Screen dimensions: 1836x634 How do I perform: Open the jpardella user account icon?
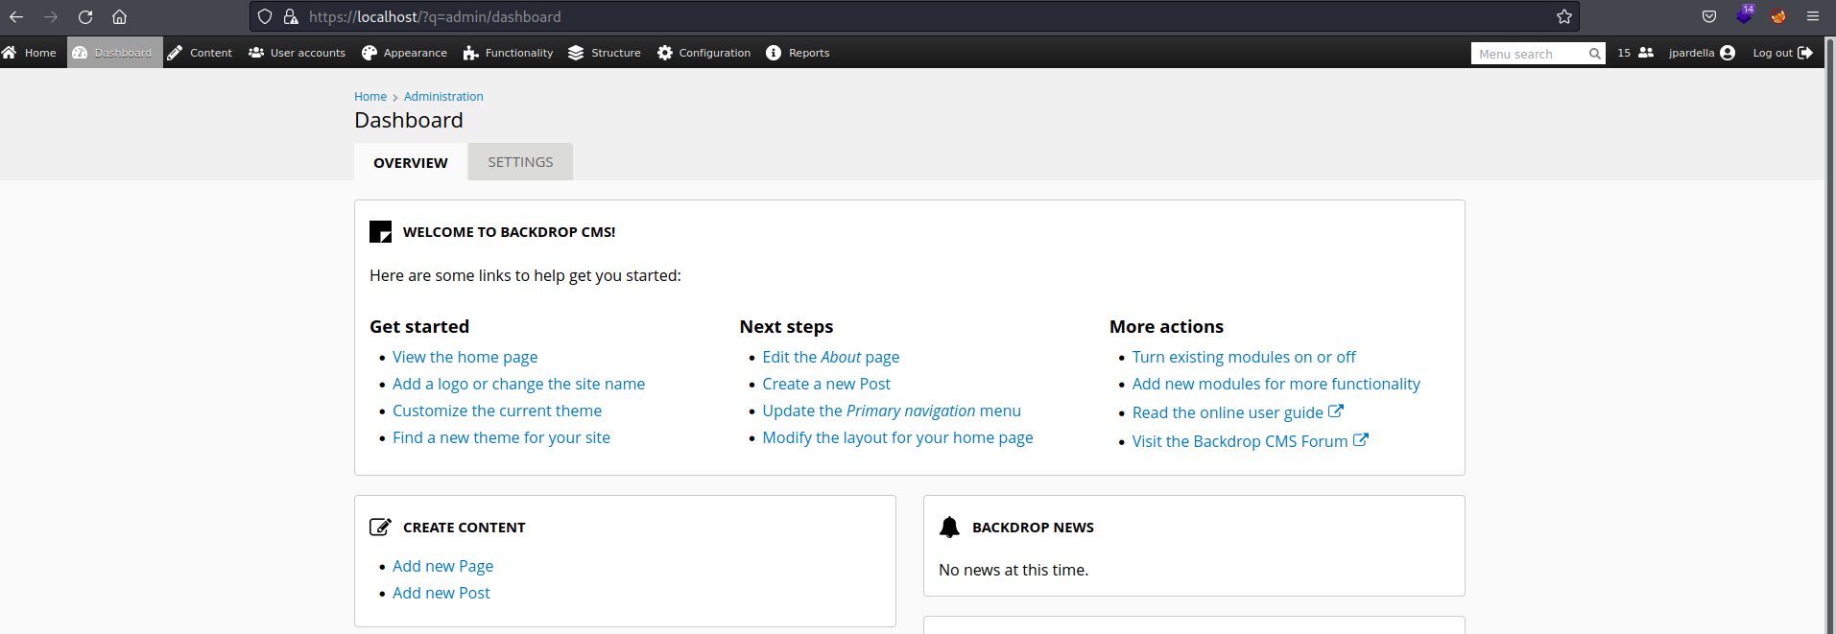1728,53
